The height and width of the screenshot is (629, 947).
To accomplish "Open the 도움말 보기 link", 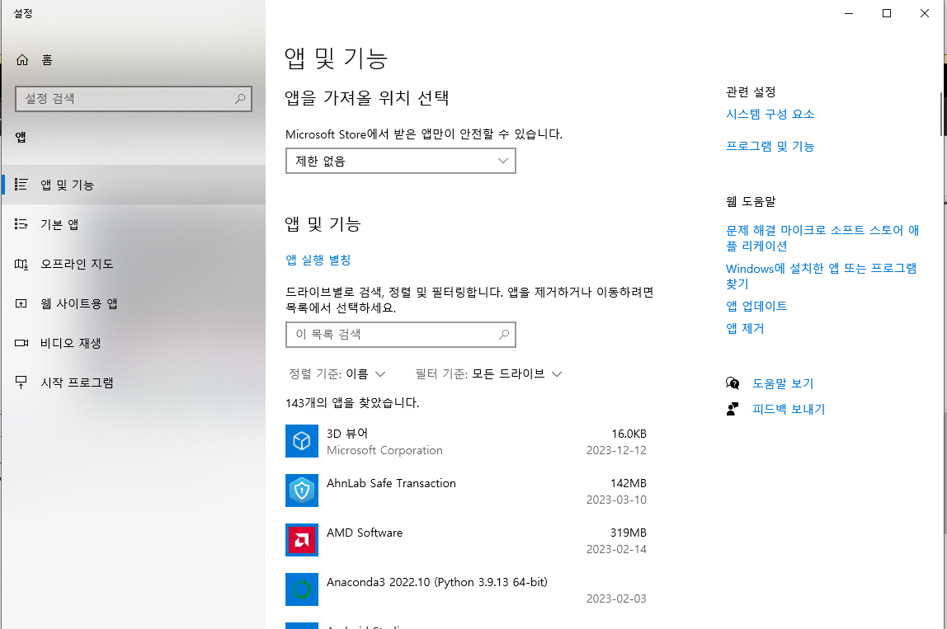I will pos(783,383).
